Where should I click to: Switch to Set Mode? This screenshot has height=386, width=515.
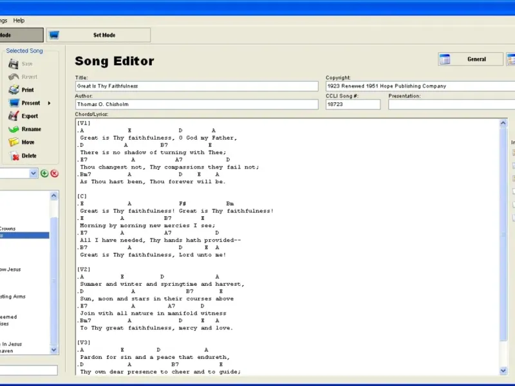tap(98, 35)
